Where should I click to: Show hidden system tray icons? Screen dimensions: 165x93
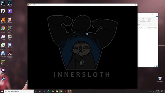point(149,91)
